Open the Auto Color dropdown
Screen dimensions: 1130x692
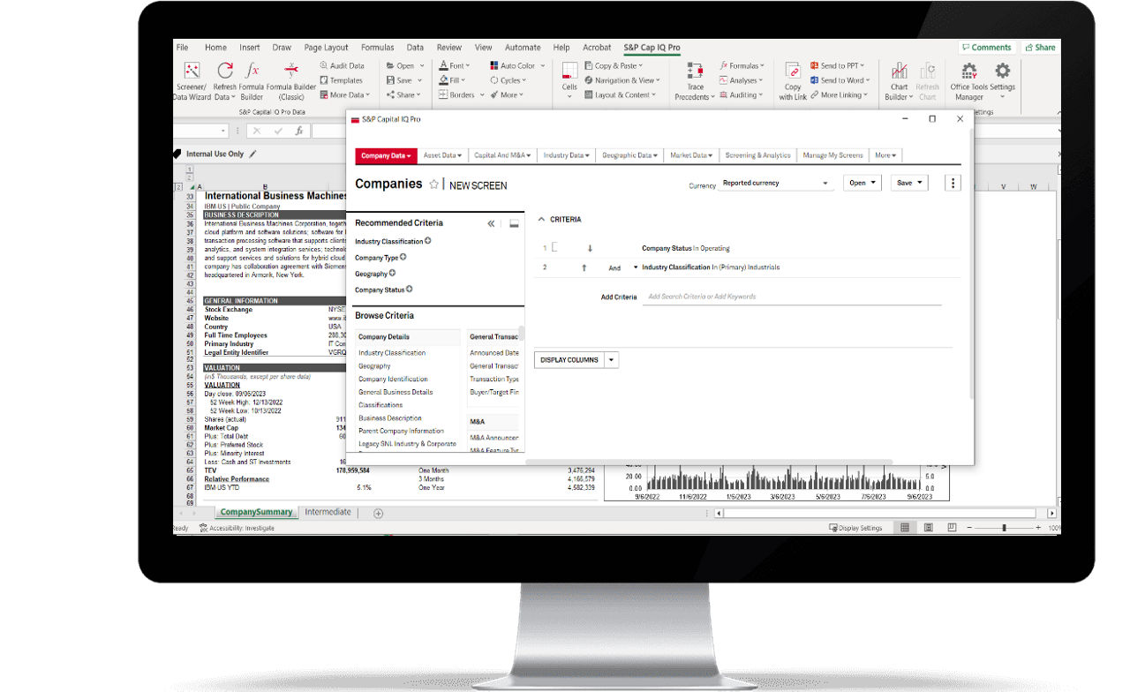(516, 65)
